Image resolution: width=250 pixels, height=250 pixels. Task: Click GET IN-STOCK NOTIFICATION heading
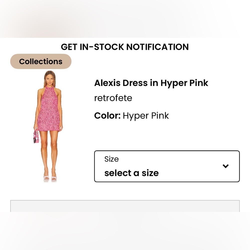125,47
